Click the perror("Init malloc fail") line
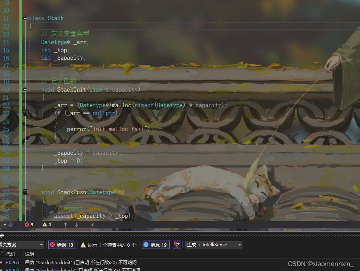360x271 pixels. 110,129
